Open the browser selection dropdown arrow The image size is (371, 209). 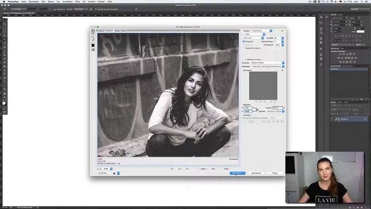coord(118,173)
